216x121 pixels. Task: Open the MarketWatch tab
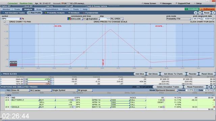52,9
